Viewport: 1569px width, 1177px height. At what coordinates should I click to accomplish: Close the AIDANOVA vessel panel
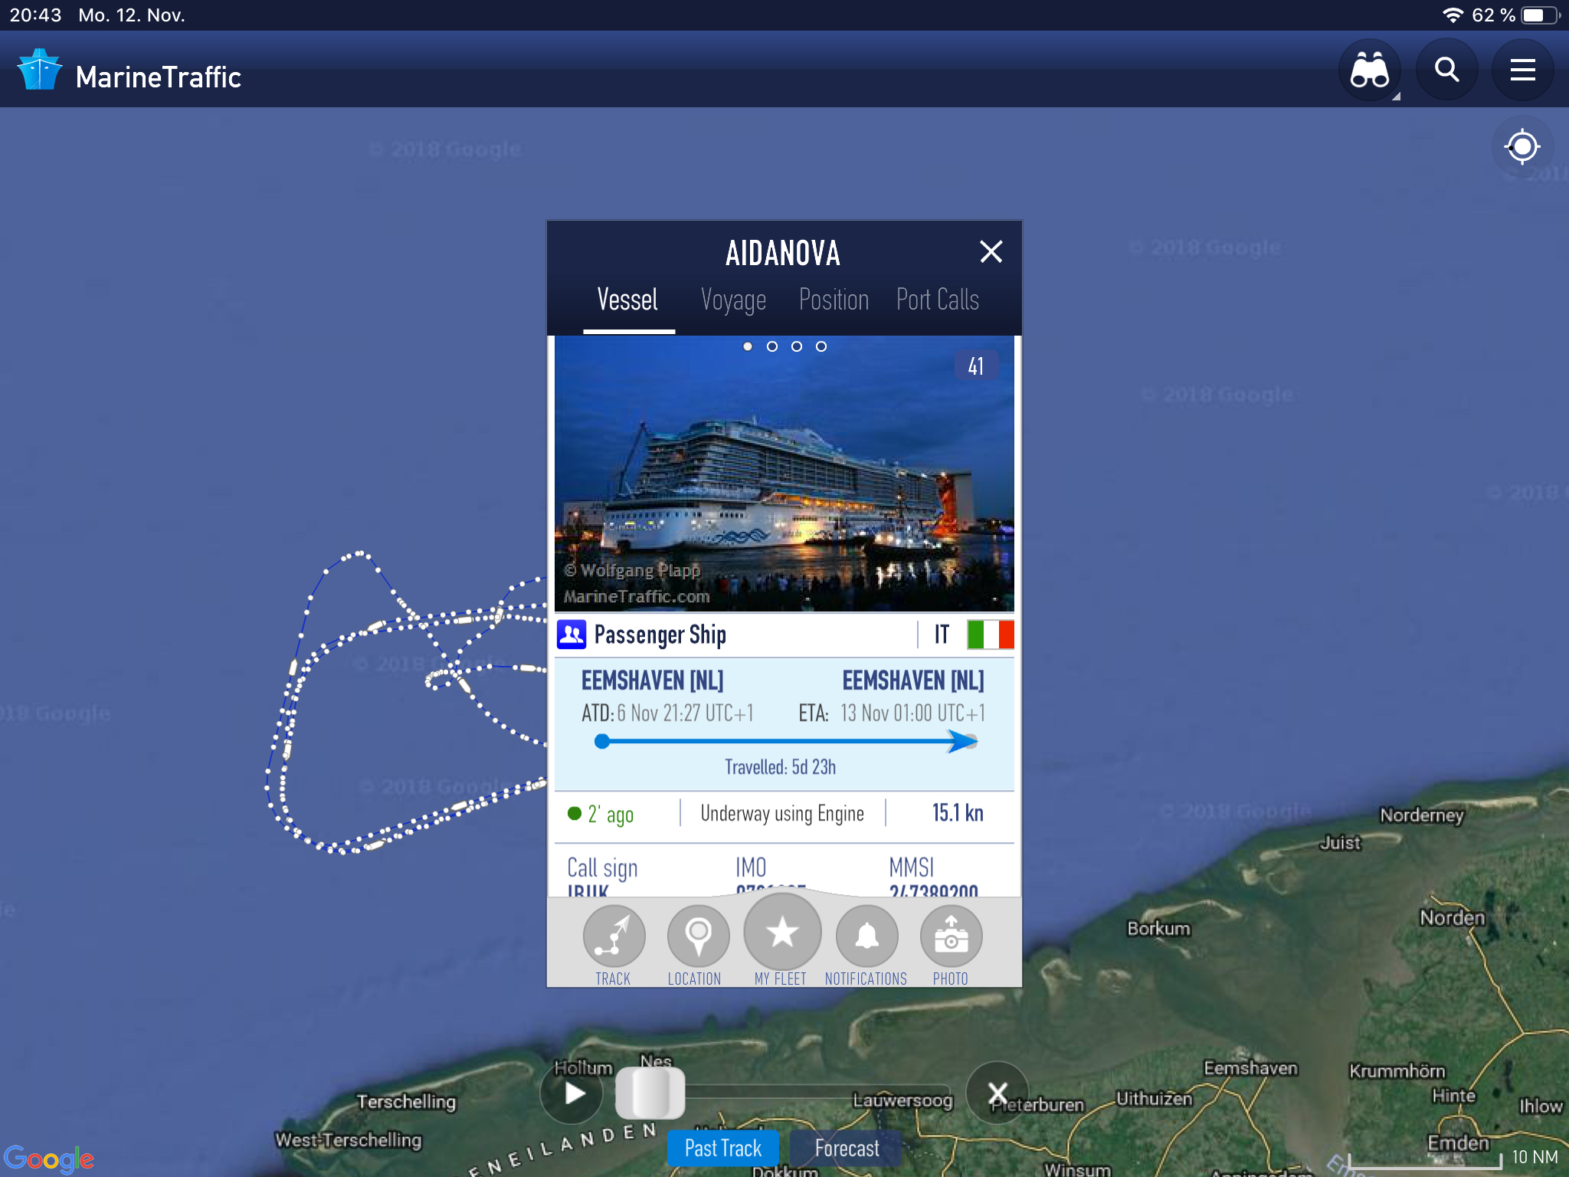pyautogui.click(x=991, y=251)
